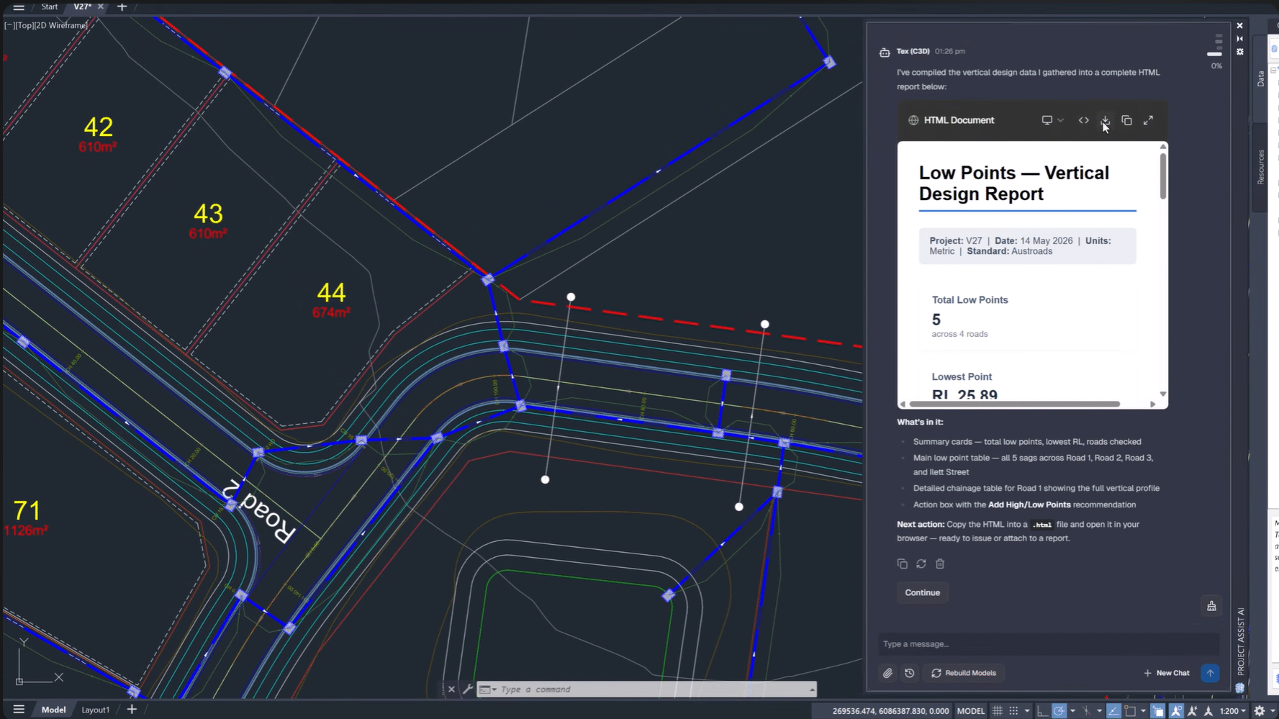Copy the HTML Document contents

(x=1126, y=120)
